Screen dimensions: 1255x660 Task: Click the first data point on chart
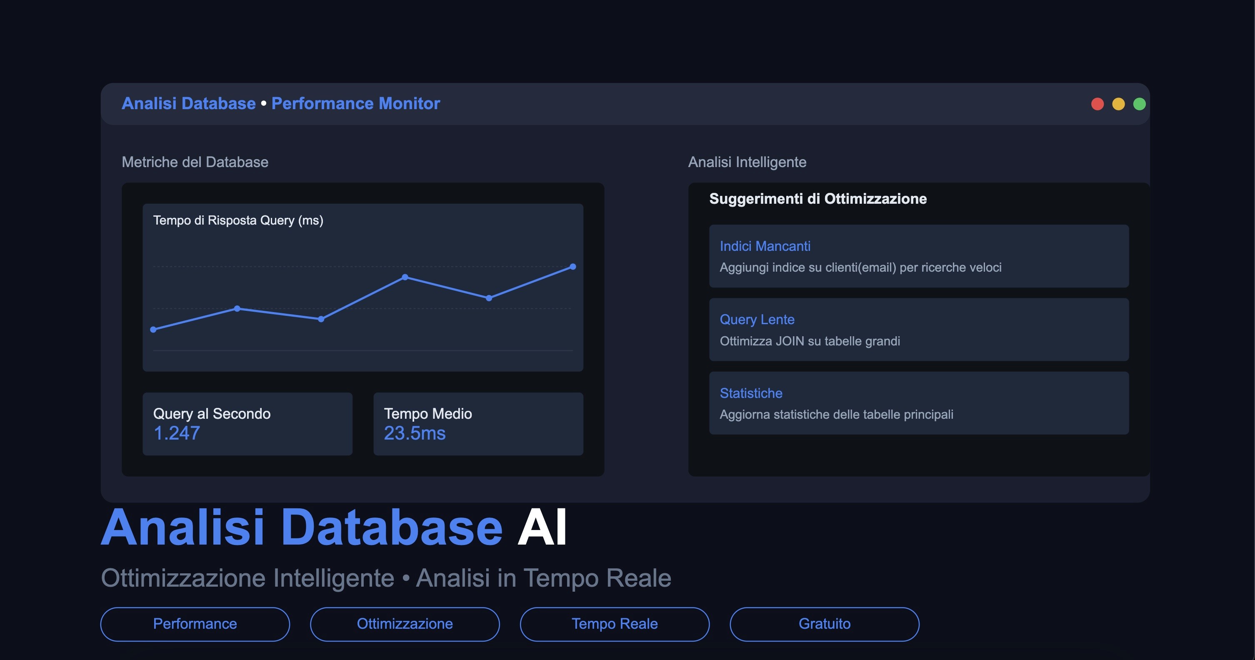(x=153, y=330)
